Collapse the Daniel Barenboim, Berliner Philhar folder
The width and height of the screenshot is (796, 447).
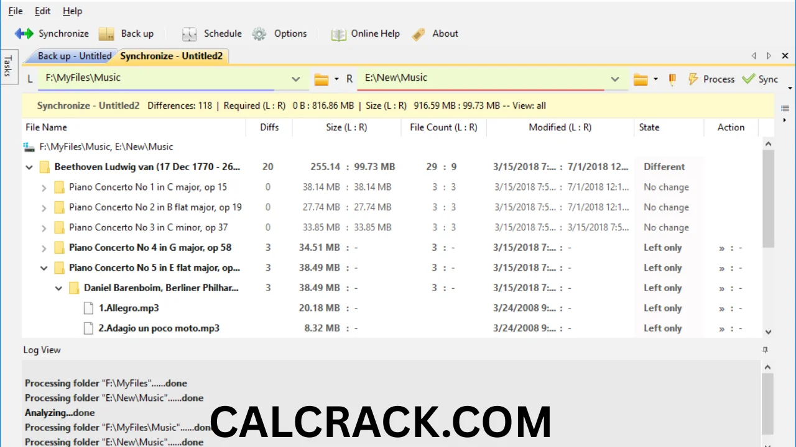point(58,288)
